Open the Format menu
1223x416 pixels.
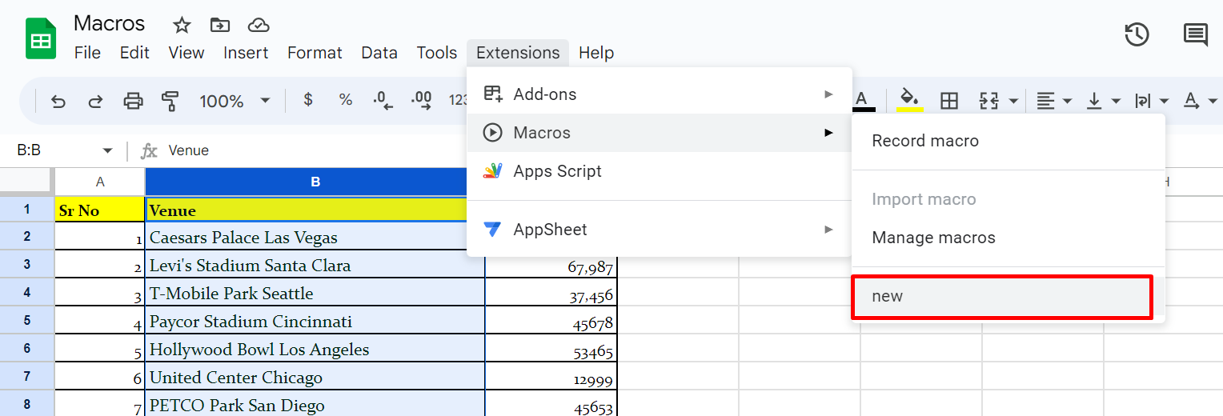click(315, 53)
